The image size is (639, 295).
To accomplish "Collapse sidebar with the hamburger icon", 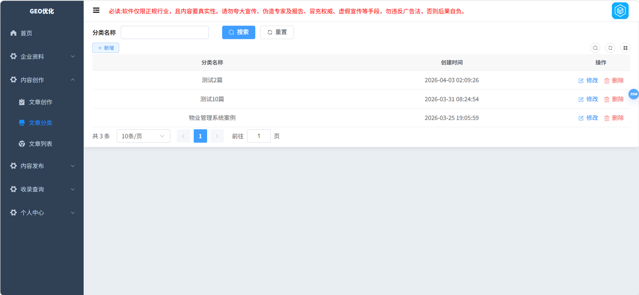I will click(x=96, y=10).
